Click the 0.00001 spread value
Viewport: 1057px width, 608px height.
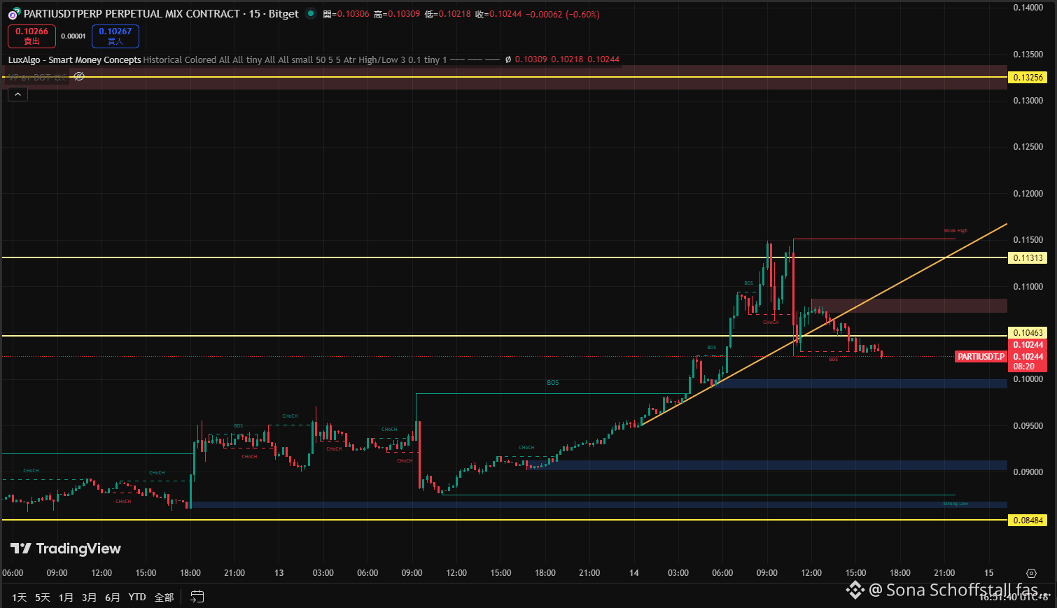tap(73, 36)
